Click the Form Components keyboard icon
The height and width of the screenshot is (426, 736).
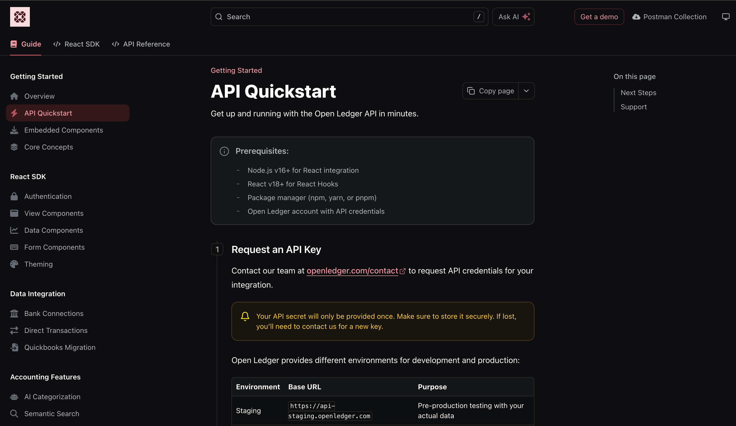(14, 247)
